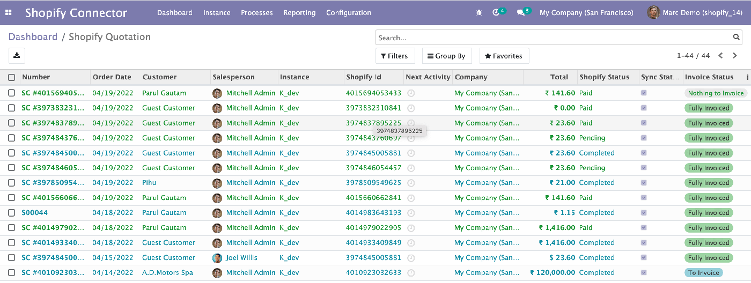Select checkbox for Joel Willis row

coord(12,258)
